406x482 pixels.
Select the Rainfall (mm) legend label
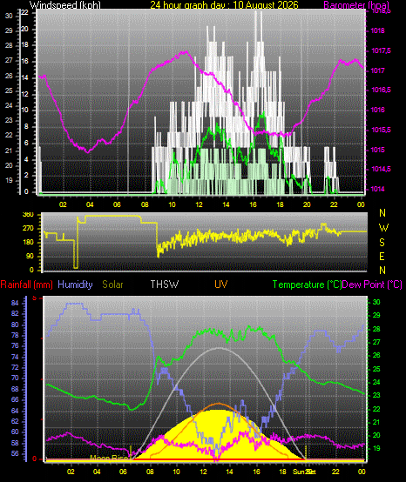tap(26, 285)
